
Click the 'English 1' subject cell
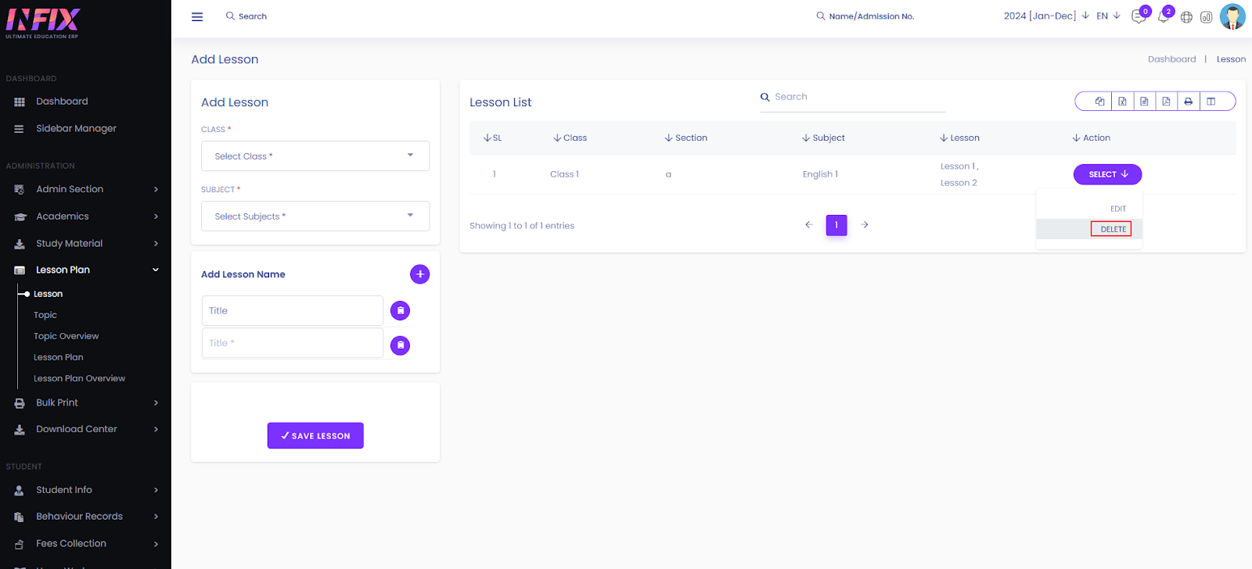coord(820,174)
